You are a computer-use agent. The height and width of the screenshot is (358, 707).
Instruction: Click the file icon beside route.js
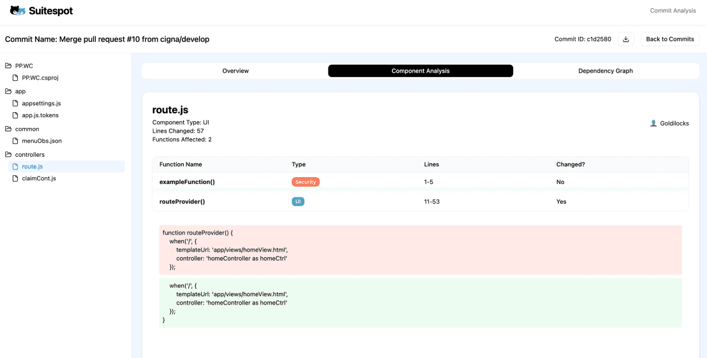[x=15, y=167]
